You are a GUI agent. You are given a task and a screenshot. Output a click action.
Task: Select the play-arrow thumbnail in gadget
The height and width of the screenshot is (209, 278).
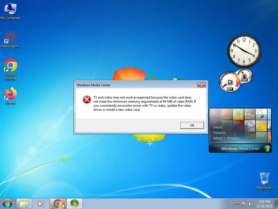coord(250,126)
